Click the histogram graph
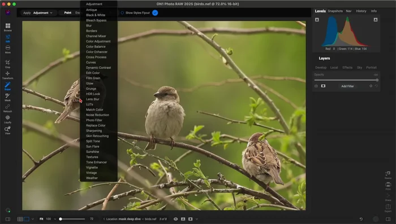Viewport: 396px width, 224px height. [x=346, y=31]
